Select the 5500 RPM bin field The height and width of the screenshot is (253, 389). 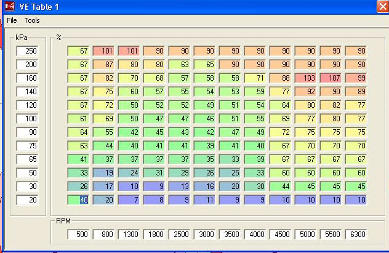pos(331,235)
